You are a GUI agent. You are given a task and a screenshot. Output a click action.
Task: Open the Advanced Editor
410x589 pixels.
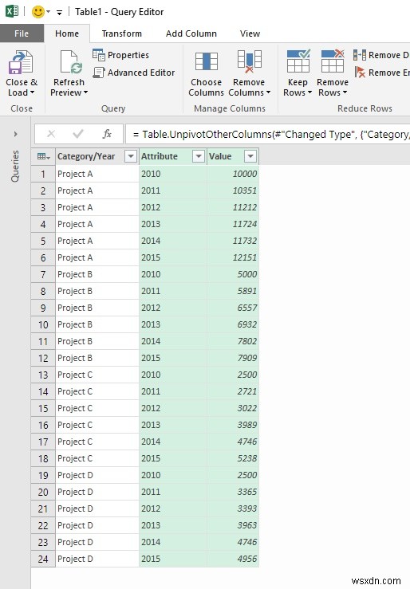[x=134, y=73]
